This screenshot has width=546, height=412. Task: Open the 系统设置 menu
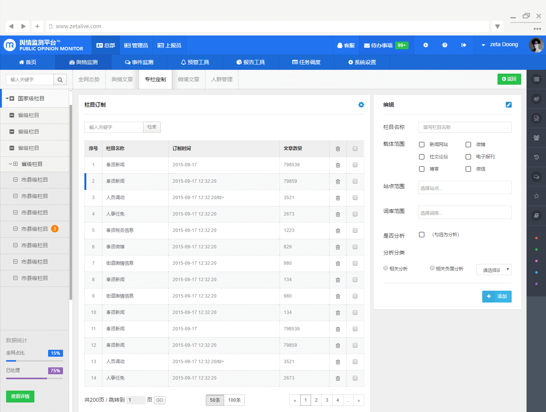pyautogui.click(x=362, y=62)
